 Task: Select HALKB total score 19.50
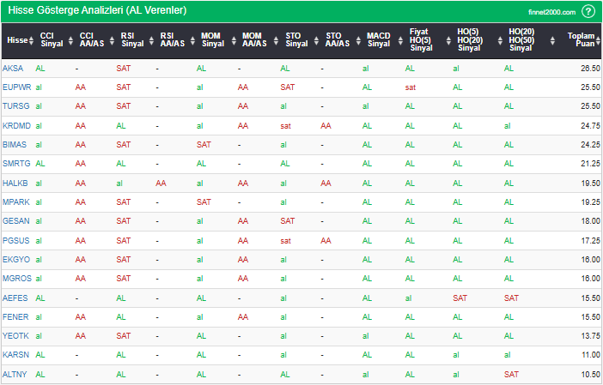[x=590, y=183]
